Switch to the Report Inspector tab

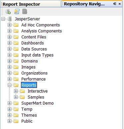click(x=21, y=4)
